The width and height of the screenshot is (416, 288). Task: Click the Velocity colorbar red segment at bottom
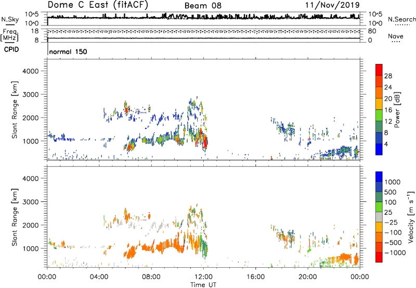(x=379, y=257)
